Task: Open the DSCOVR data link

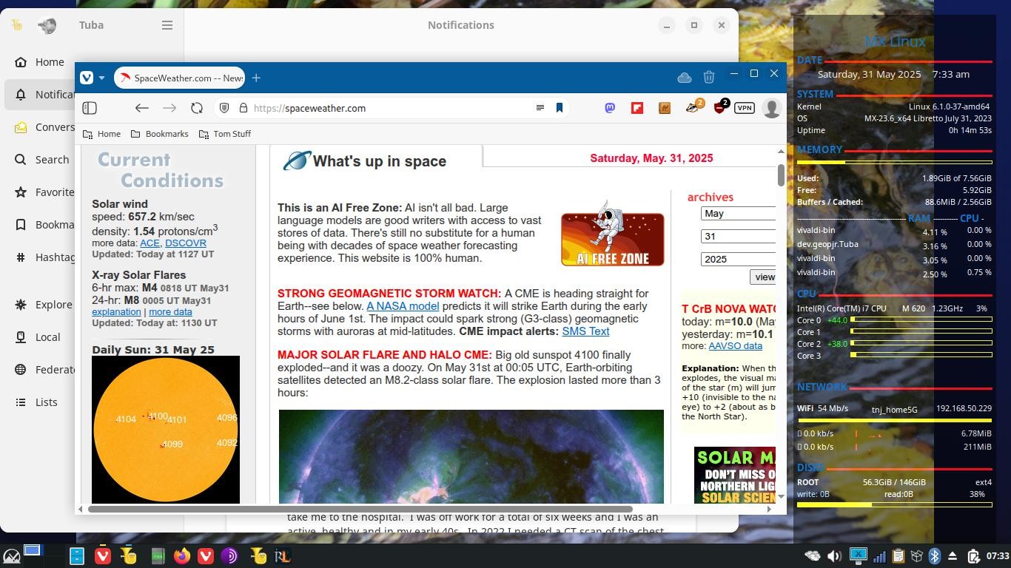Action: (186, 243)
